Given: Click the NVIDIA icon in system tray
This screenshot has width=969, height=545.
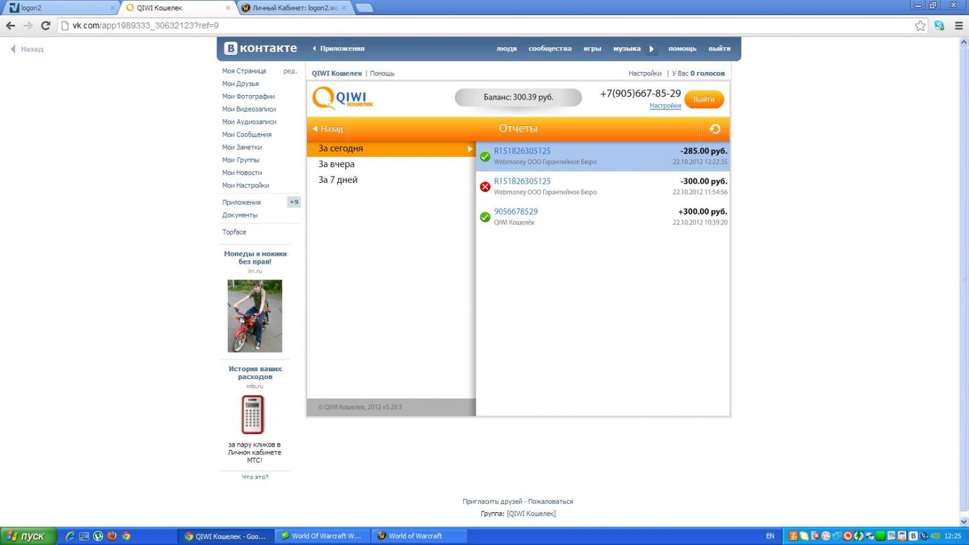Looking at the screenshot, I should click(x=935, y=536).
